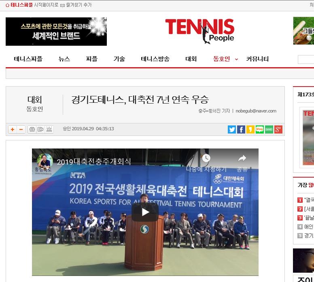This screenshot has width=314, height=282.
Task: Share article on Facebook
Action: 241,129
